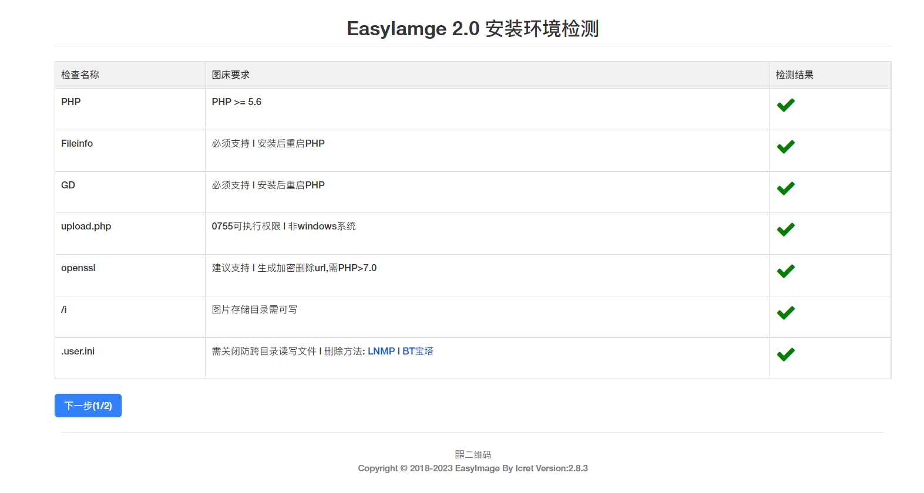Select the /i check name cell
Viewport: 924px width, 493px height.
pyautogui.click(x=130, y=317)
